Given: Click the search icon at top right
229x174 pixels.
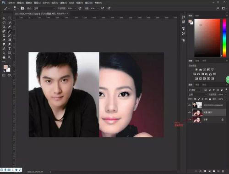Looking at the screenshot, I should (x=218, y=8).
